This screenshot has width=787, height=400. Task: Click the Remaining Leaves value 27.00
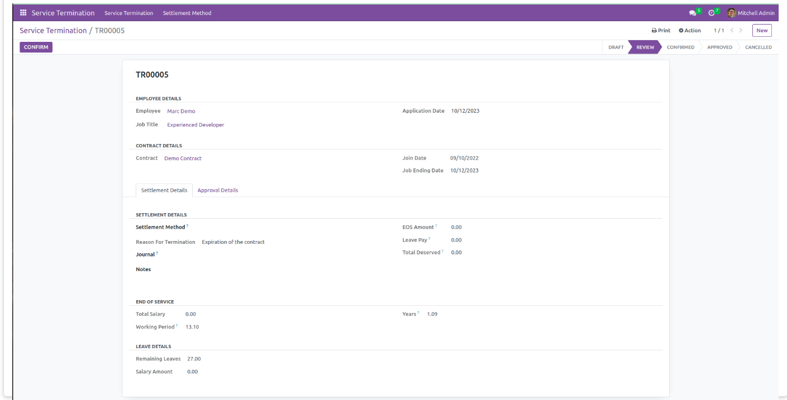click(194, 359)
